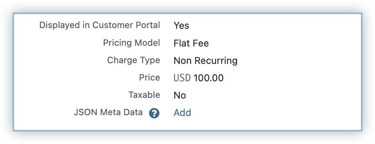Click the USD currency code
Image resolution: width=375 pixels, height=144 pixels.
tap(182, 78)
